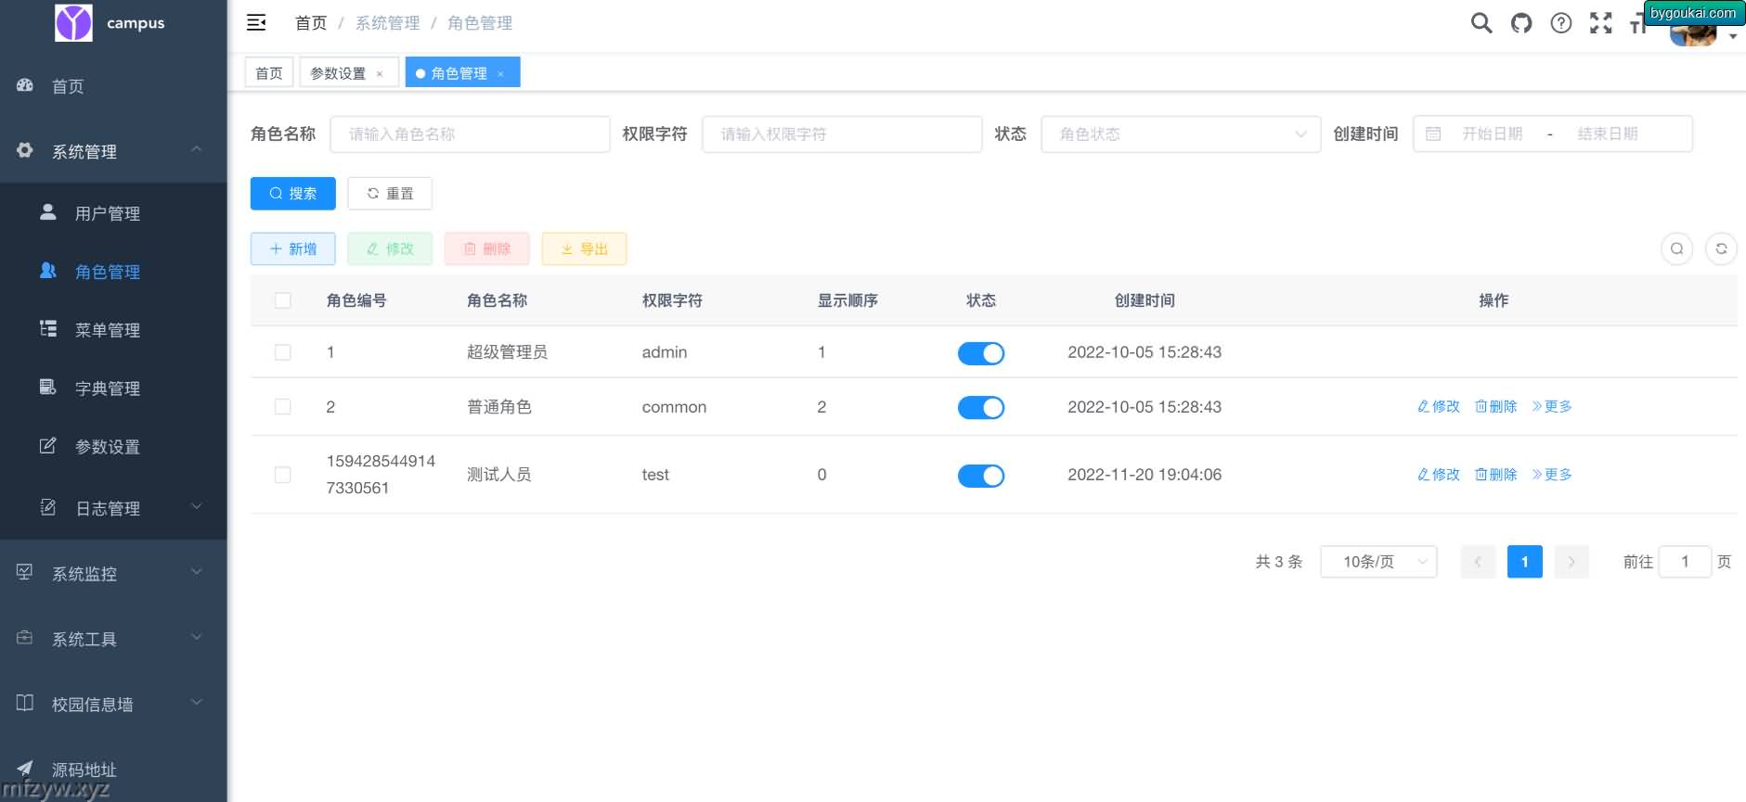
Task: Toggle fullscreen mode icon
Action: point(1601,23)
